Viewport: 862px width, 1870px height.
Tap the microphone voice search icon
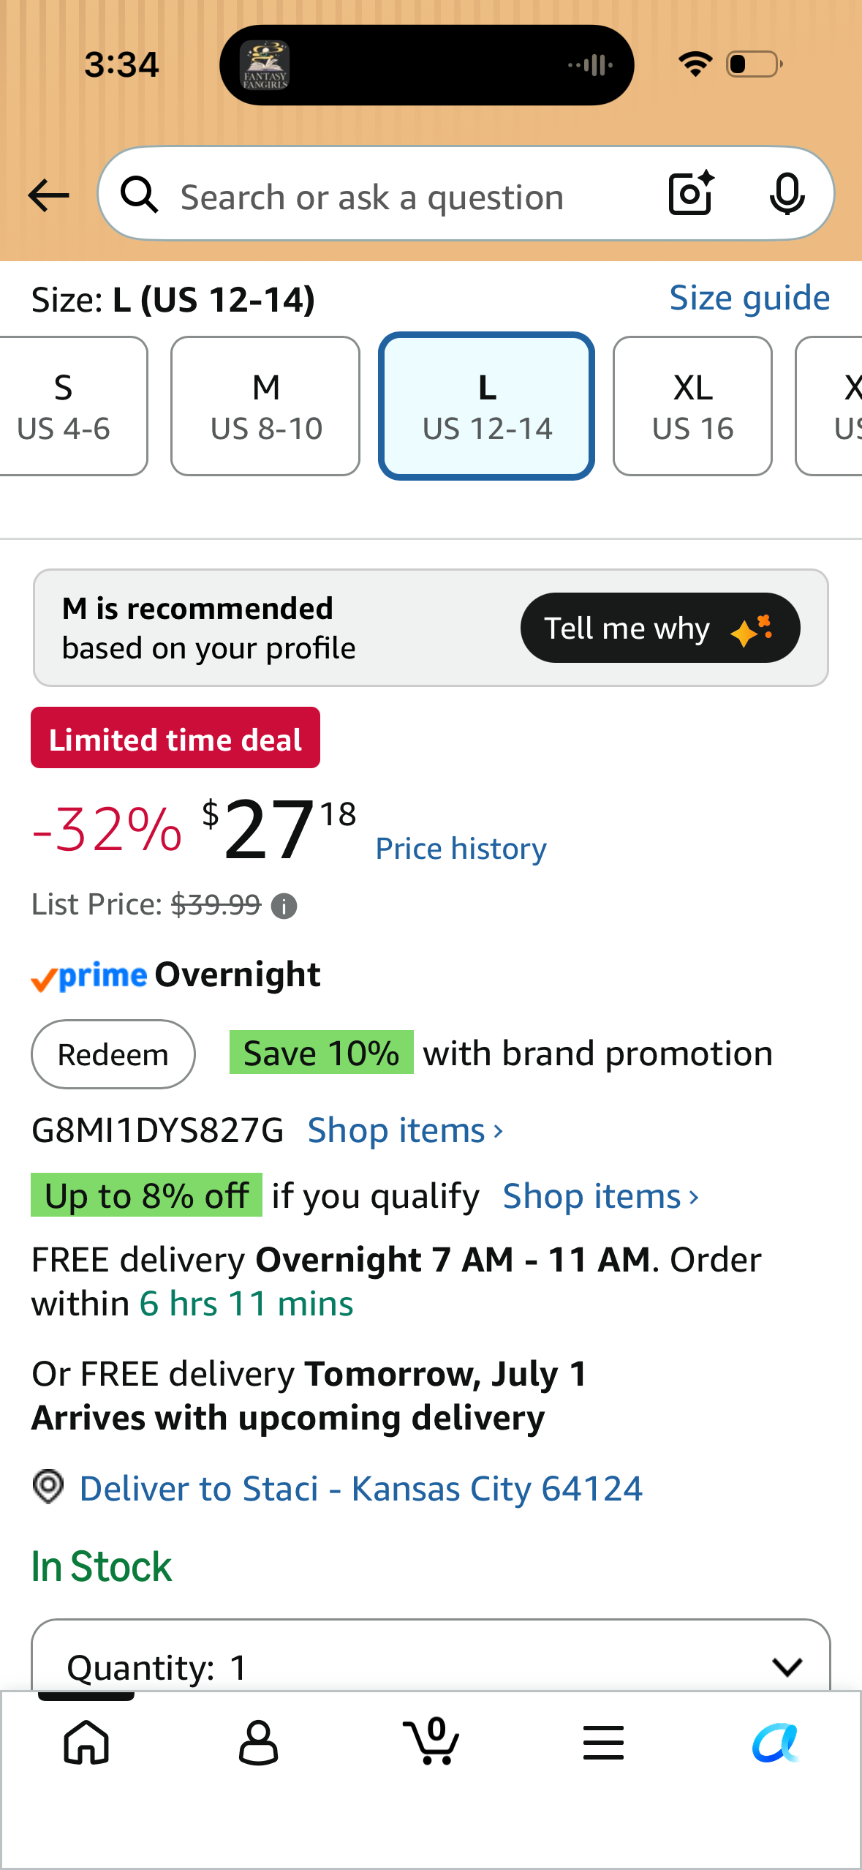787,195
